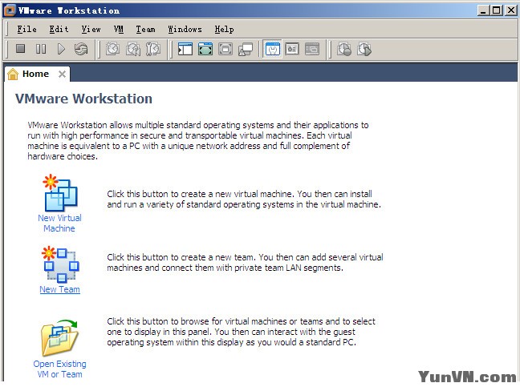Click the Power On play toolbar icon
The image size is (520, 387).
61,49
